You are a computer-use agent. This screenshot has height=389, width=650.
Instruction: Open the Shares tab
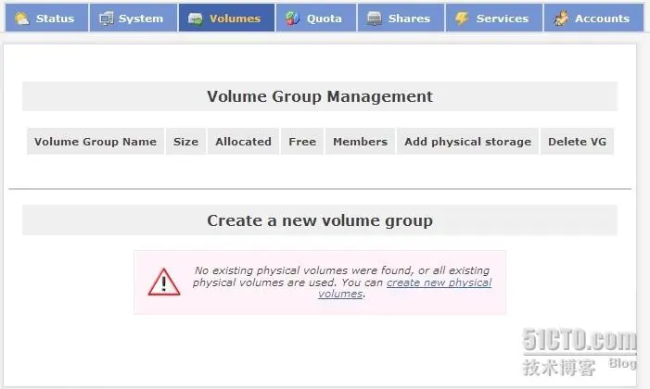401,18
